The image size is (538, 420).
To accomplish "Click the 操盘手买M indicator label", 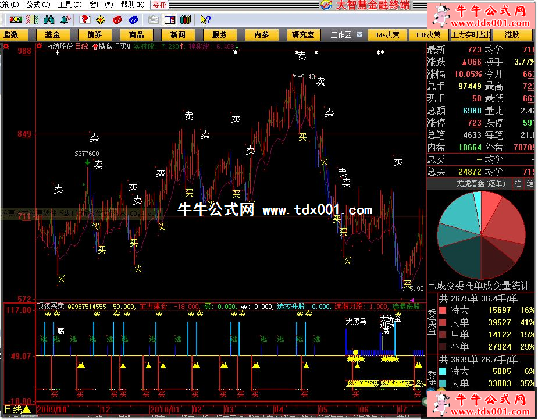I will [x=114, y=47].
